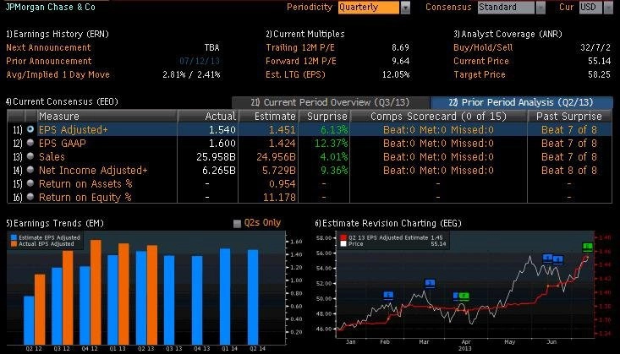The image size is (620, 354).
Task: Click the Sales measure label
Action: coord(52,156)
